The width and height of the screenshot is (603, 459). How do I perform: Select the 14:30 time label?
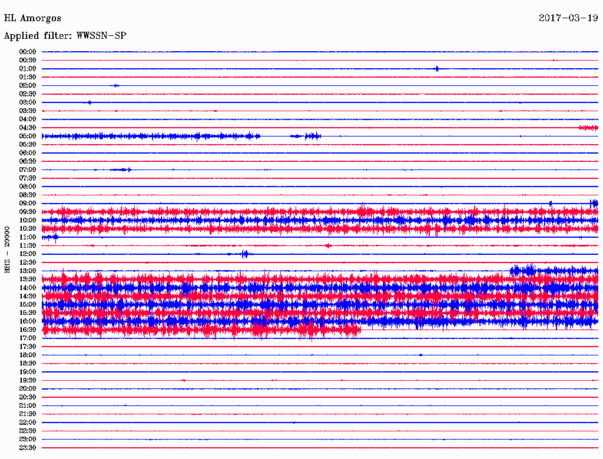point(28,296)
